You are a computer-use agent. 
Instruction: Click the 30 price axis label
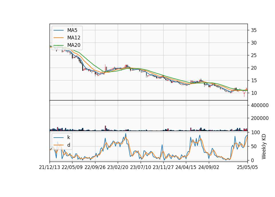(254, 43)
